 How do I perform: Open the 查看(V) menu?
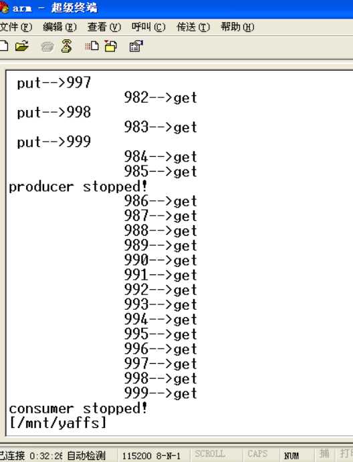pos(104,27)
